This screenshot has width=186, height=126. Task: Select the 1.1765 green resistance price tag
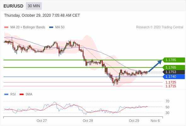(174, 67)
